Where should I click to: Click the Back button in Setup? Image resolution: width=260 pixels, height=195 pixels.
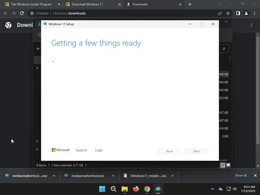pos(170,151)
